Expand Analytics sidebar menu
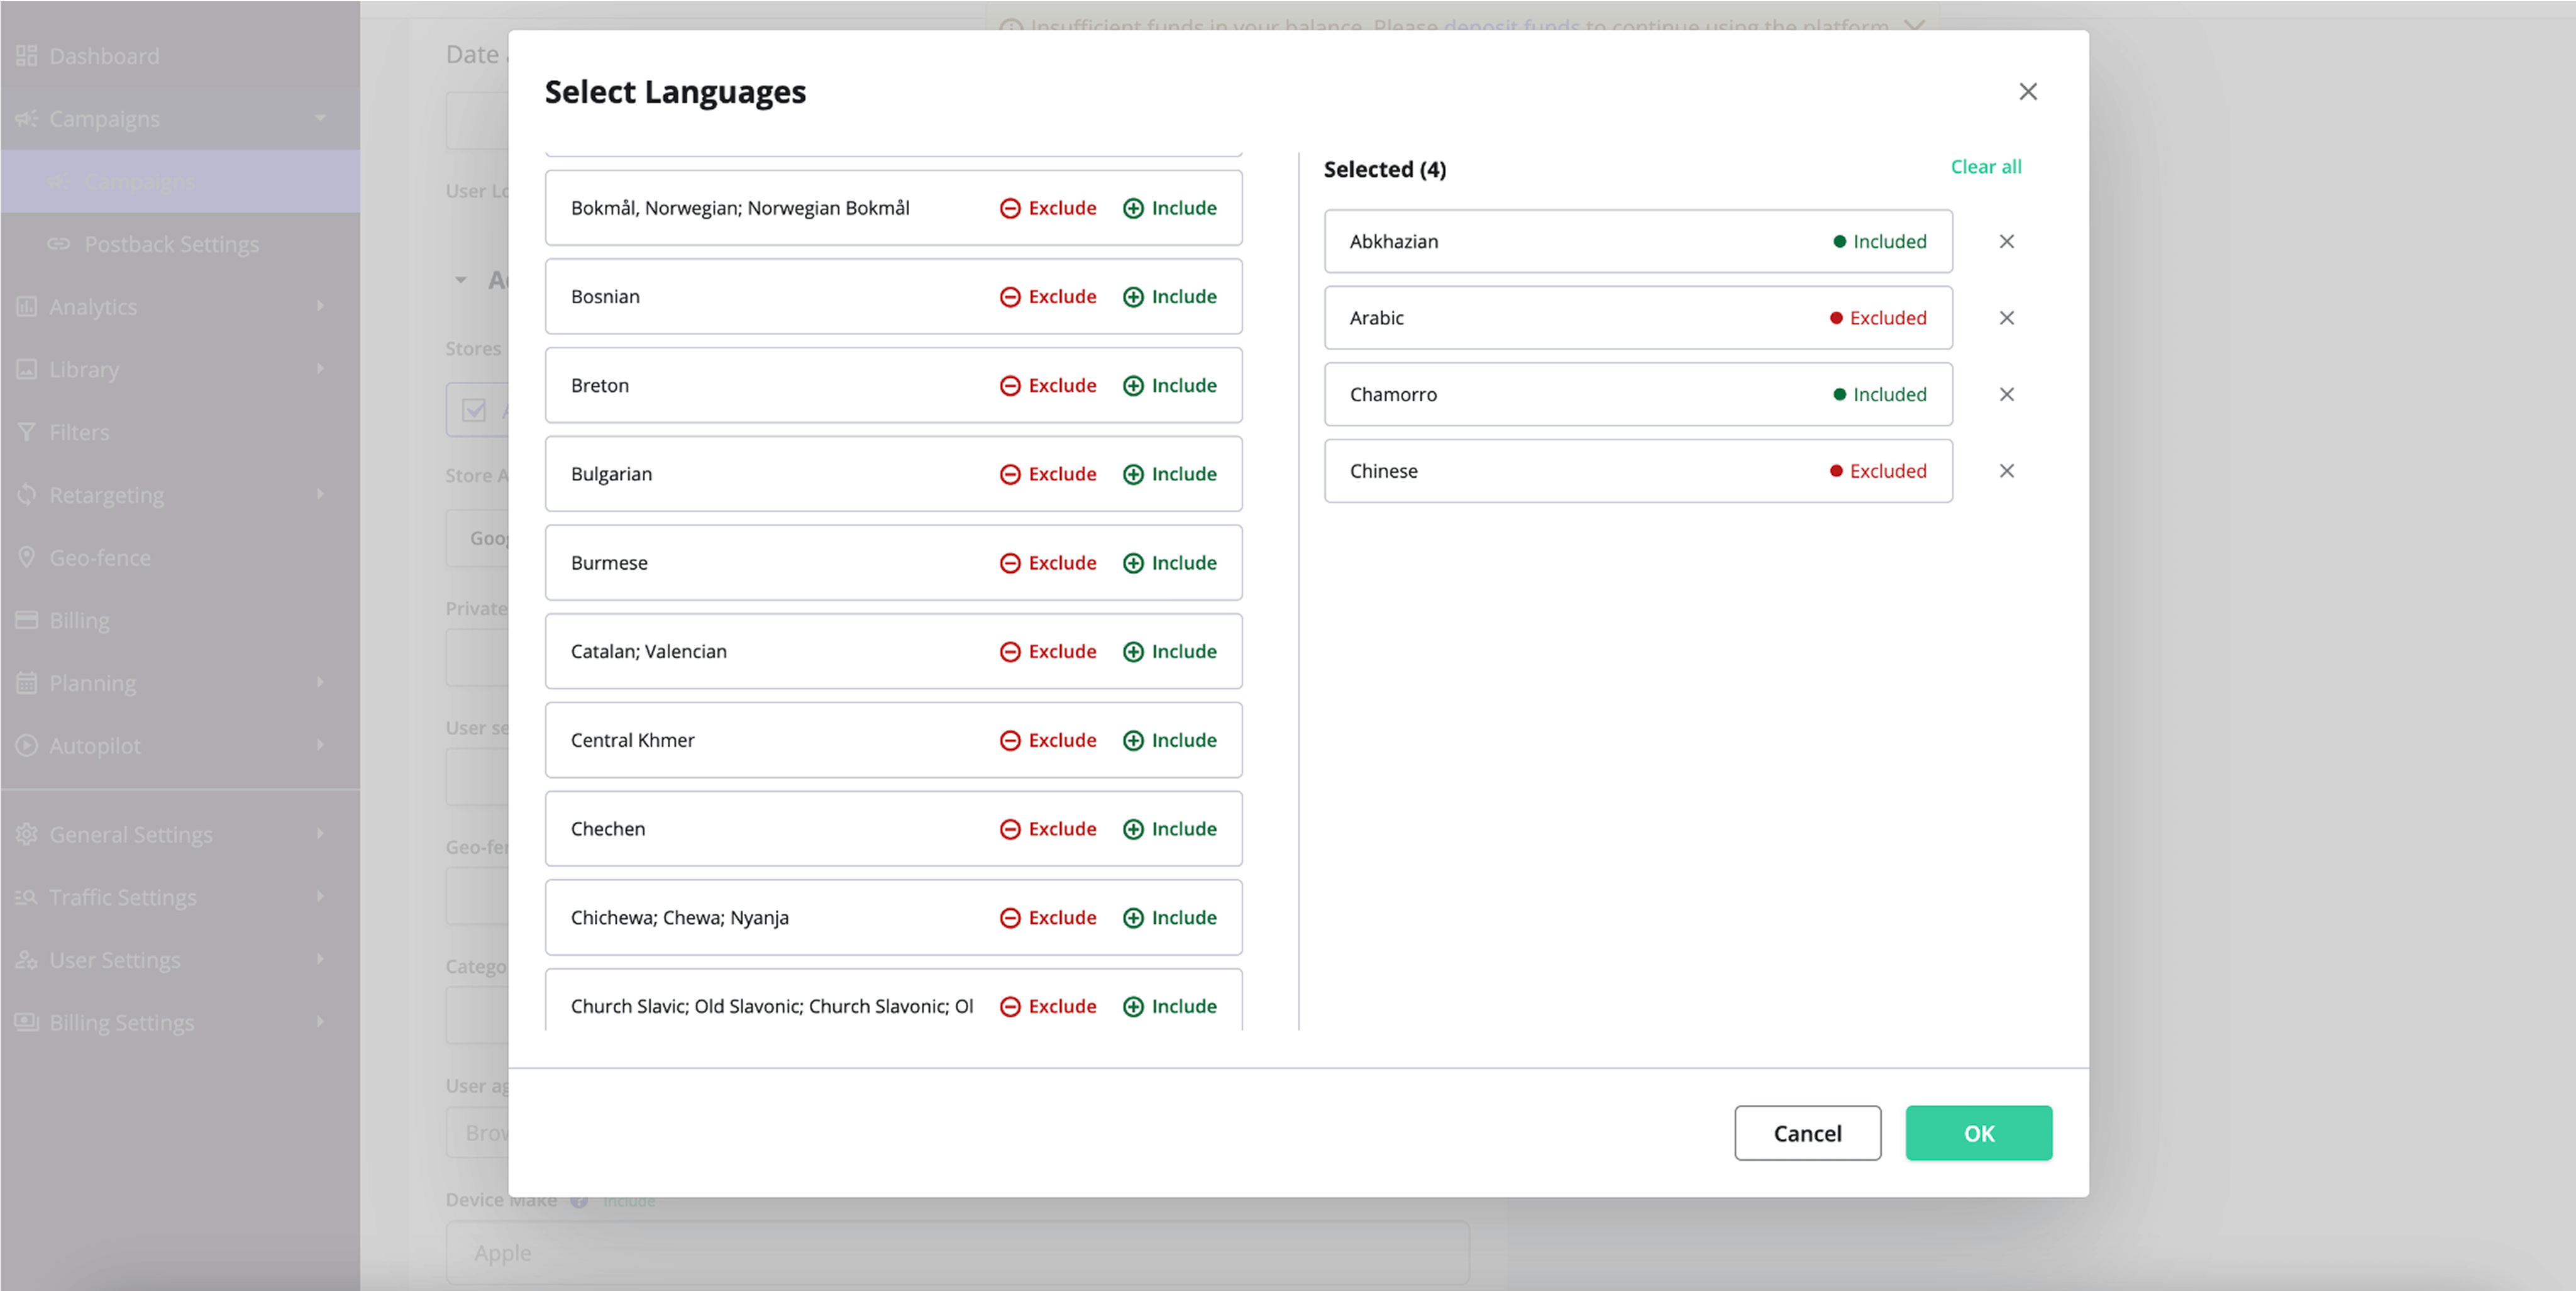Viewport: 2576px width, 1291px height. pos(180,307)
